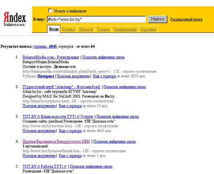Click the Yandex logo

(x=15, y=17)
